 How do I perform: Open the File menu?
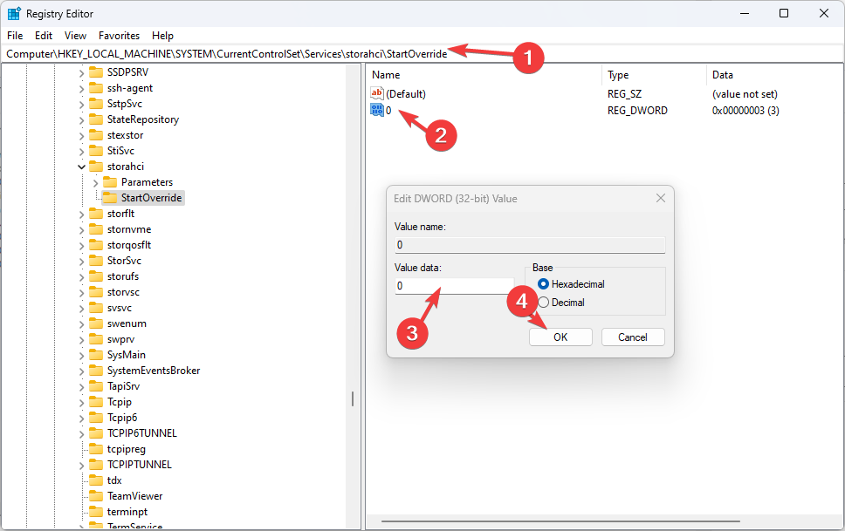tap(15, 36)
